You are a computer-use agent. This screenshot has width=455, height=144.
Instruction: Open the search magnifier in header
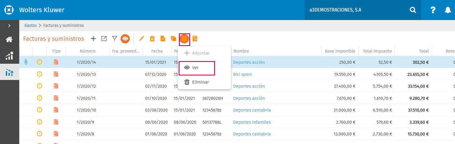pyautogui.click(x=413, y=10)
